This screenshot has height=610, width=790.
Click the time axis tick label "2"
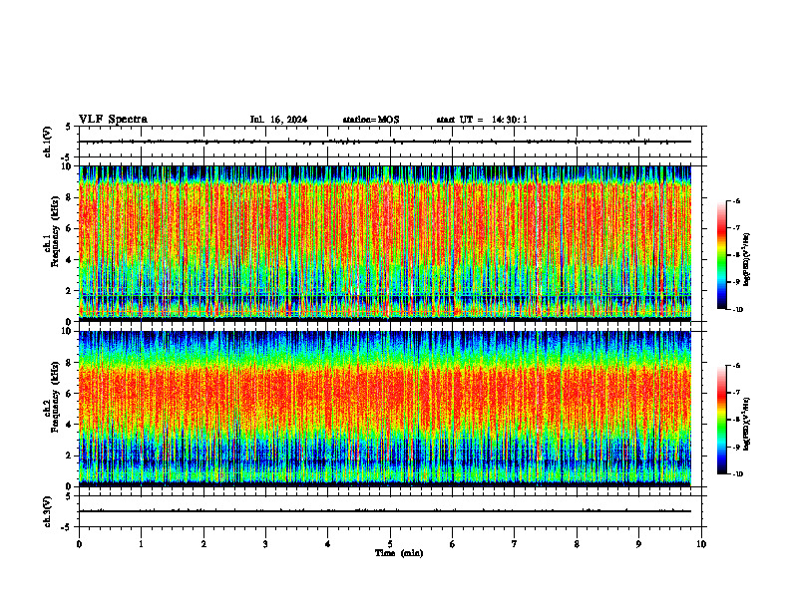[203, 544]
